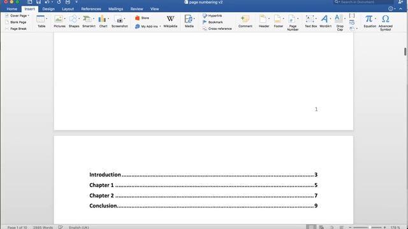This screenshot has width=408, height=229.
Task: Insert WordArt
Action: coord(325,21)
